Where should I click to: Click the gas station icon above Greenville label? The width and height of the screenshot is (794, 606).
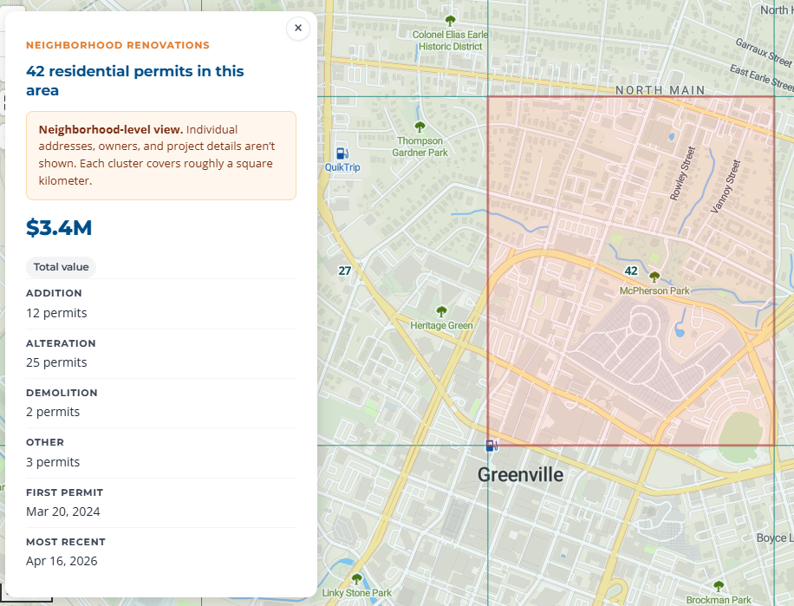(491, 445)
